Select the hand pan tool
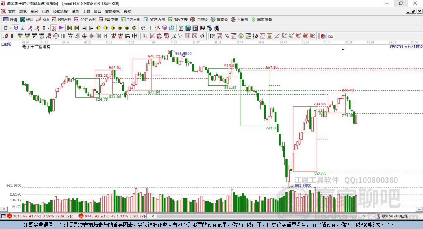The width and height of the screenshot is (423, 229). (x=143, y=28)
